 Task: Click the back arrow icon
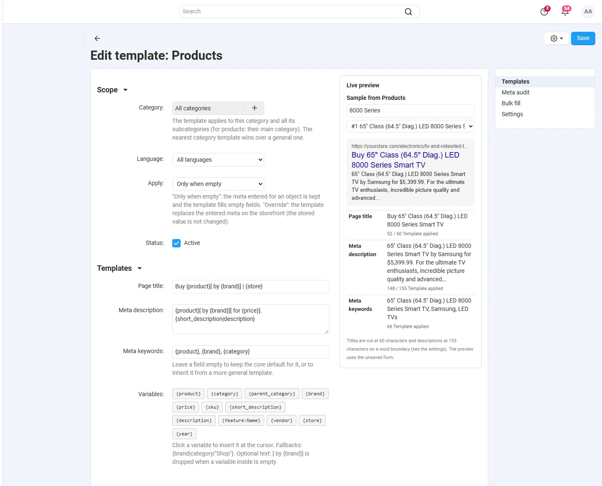click(x=97, y=38)
